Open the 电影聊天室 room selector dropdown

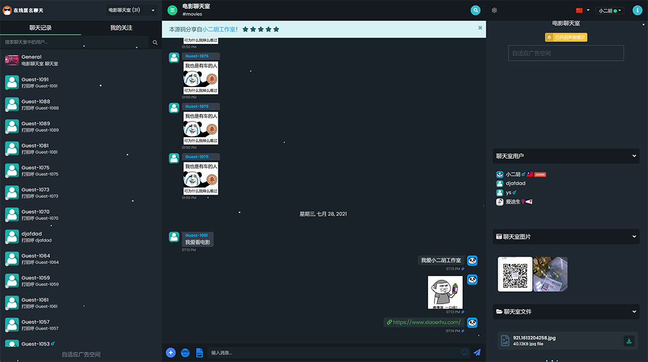(132, 10)
